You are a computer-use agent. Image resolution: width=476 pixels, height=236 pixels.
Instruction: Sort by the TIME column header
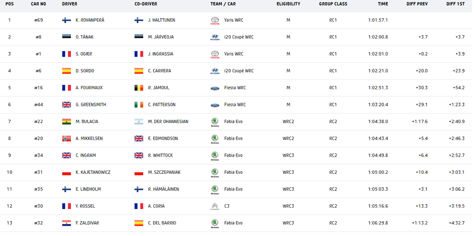click(x=383, y=4)
